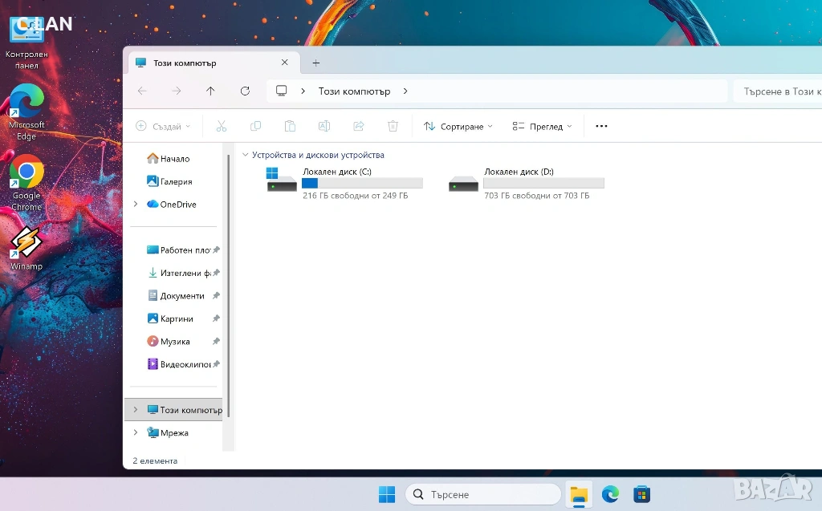Image resolution: width=822 pixels, height=511 pixels.
Task: Open Microsoft Store from the taskbar
Action: coord(641,494)
